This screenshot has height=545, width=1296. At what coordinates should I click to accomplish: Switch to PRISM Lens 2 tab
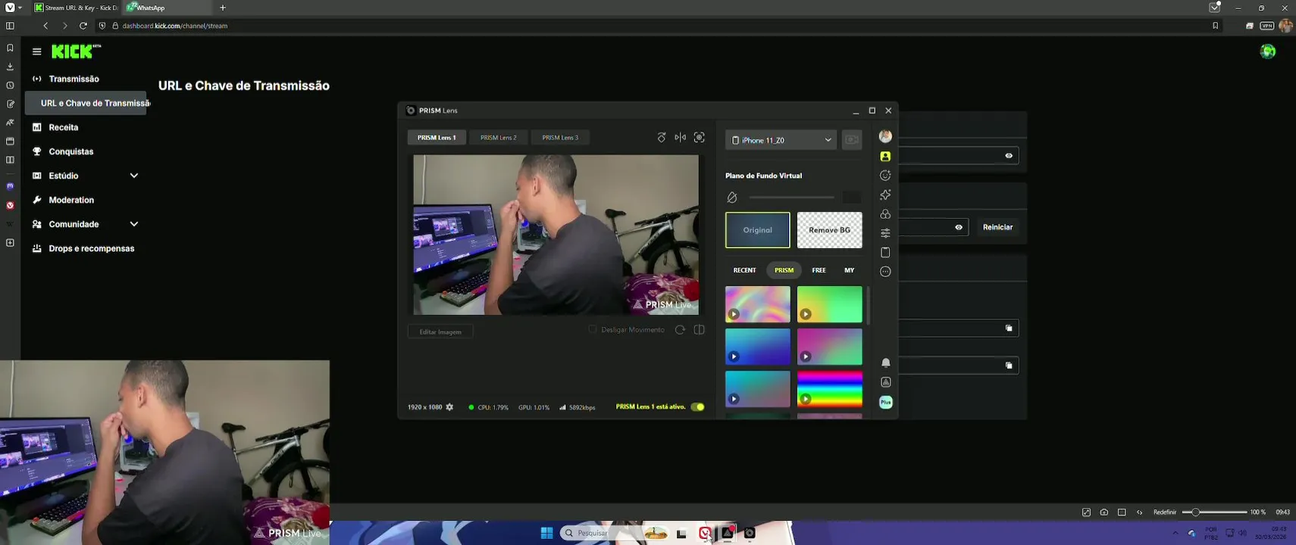499,138
